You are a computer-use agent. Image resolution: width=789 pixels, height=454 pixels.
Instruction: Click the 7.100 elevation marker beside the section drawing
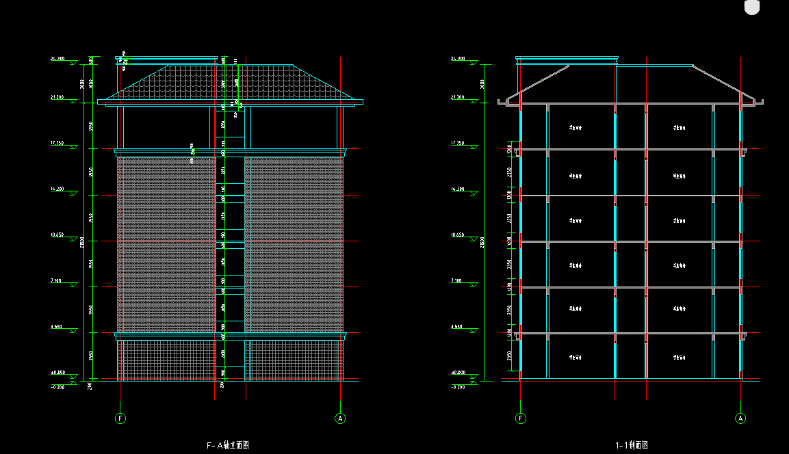tap(458, 281)
